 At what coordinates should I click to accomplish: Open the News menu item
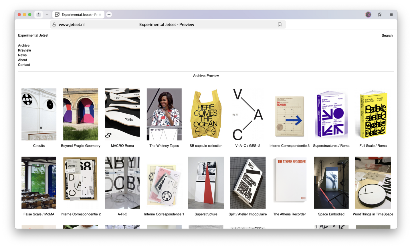coord(22,55)
